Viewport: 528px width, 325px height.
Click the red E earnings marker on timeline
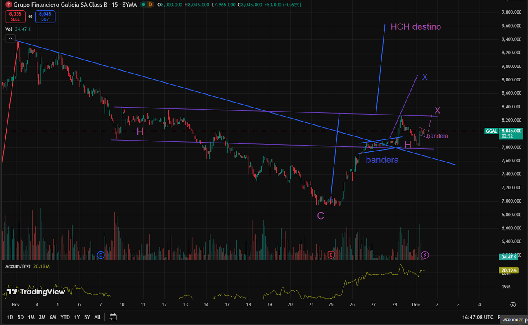click(331, 255)
